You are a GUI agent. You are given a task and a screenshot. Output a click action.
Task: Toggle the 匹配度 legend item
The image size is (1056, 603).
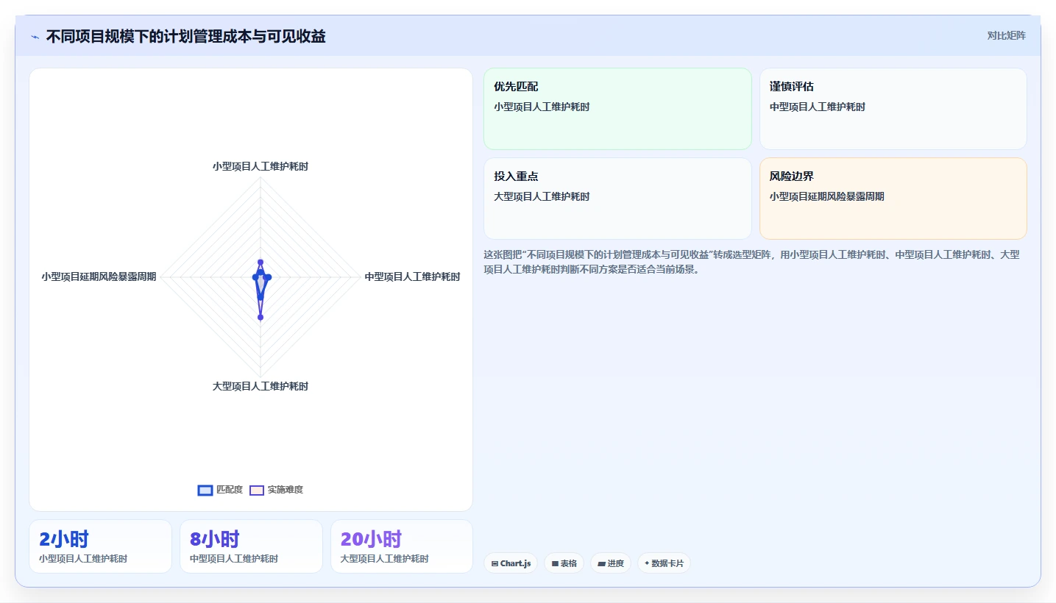pyautogui.click(x=220, y=490)
